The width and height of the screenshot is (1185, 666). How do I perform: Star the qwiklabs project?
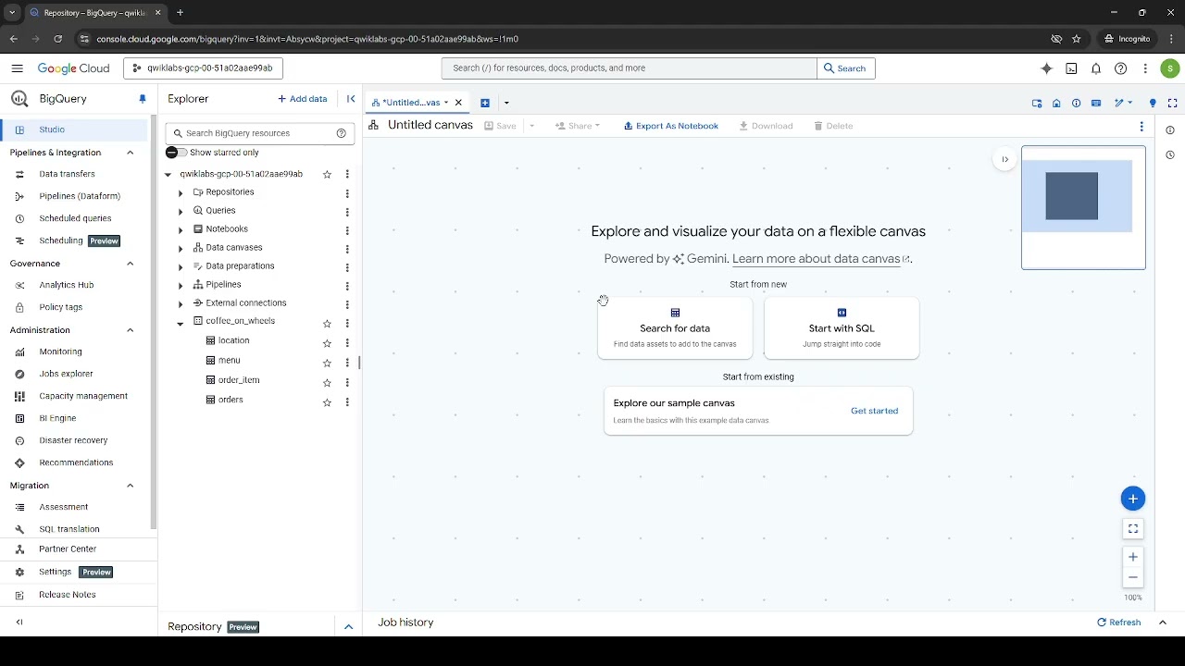pyautogui.click(x=327, y=175)
